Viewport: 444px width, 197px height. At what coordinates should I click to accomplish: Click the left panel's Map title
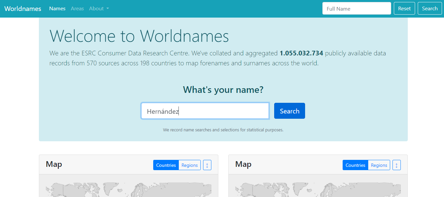tap(54, 164)
